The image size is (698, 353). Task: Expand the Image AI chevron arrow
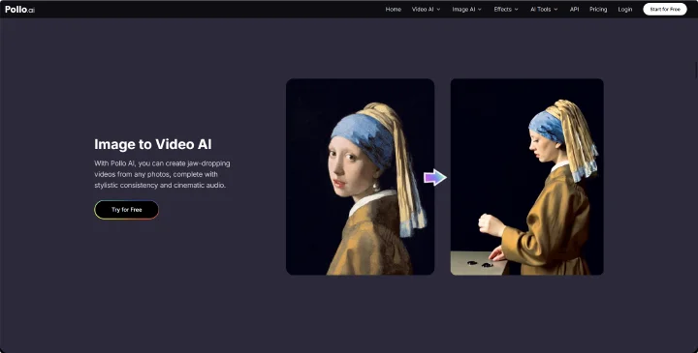480,10
